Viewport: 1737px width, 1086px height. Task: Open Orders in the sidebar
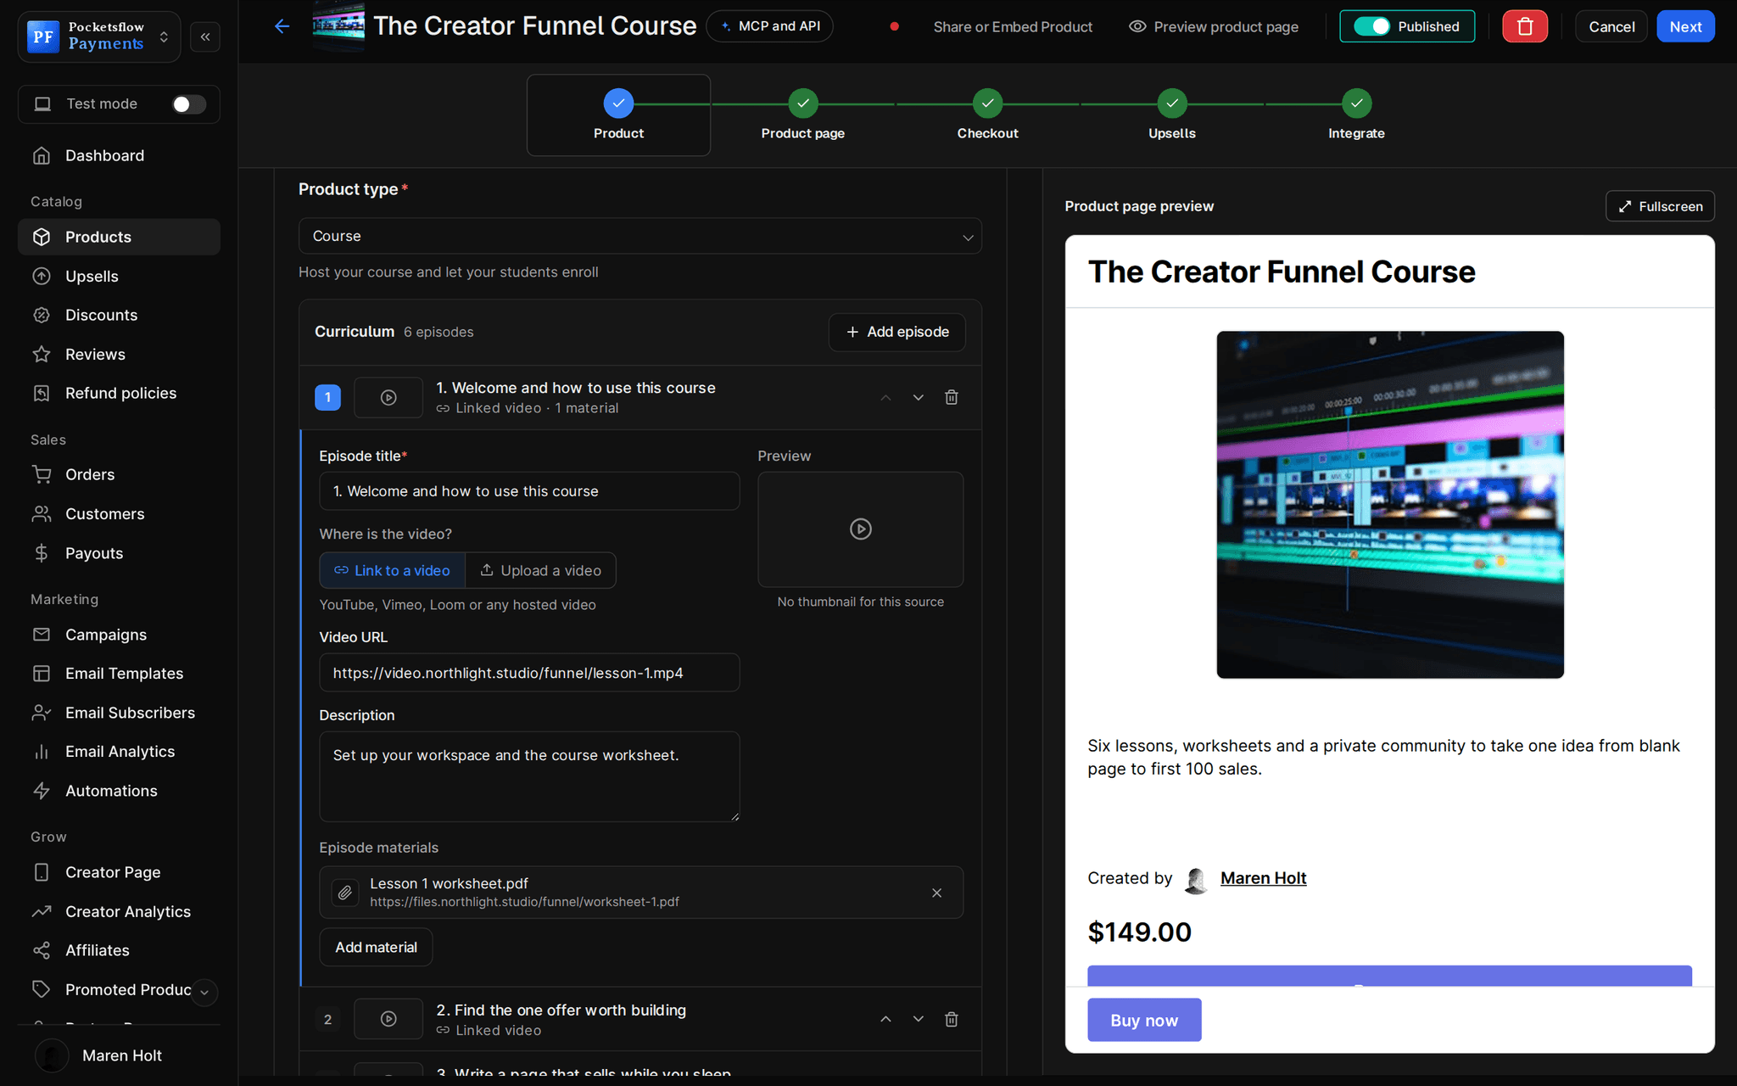119,474
